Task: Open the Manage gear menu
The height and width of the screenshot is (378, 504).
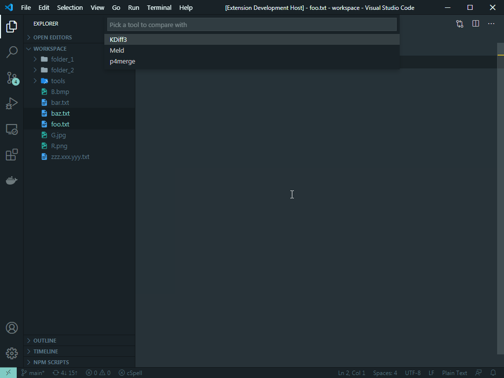Action: pyautogui.click(x=12, y=353)
